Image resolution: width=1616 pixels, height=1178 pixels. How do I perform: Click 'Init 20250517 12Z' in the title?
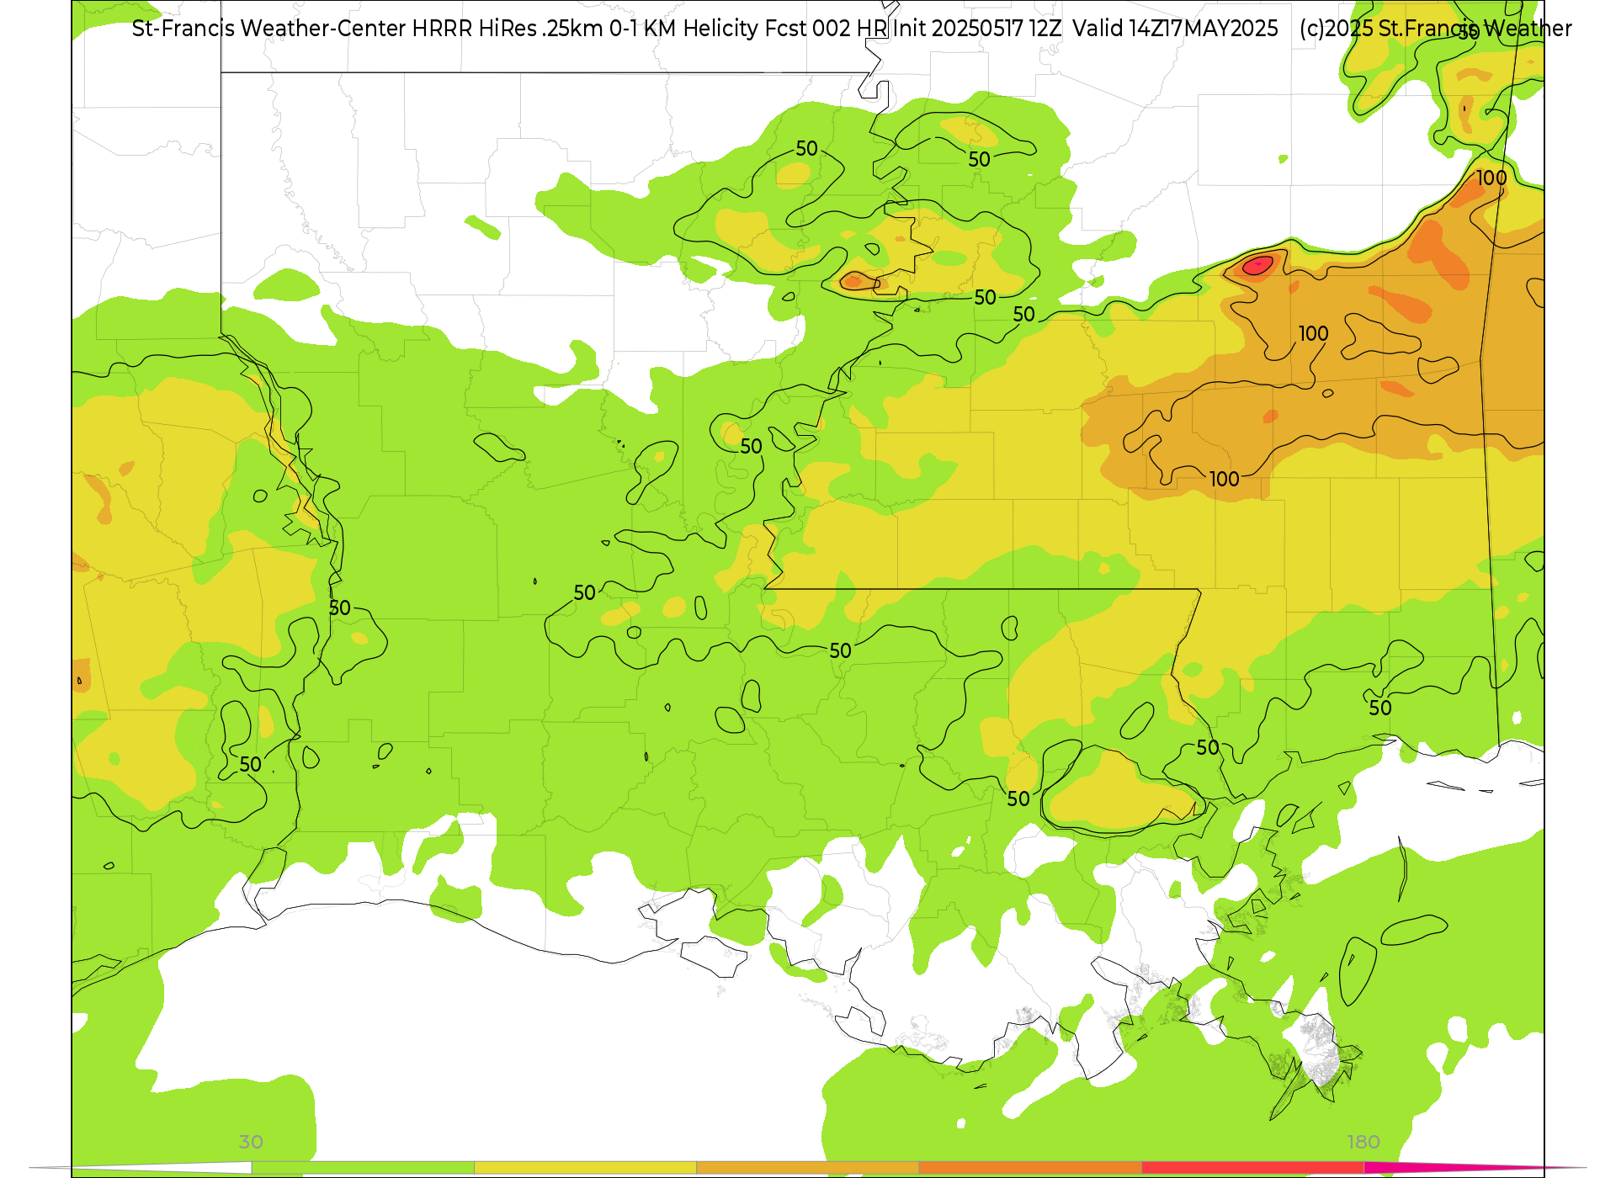coord(977,29)
